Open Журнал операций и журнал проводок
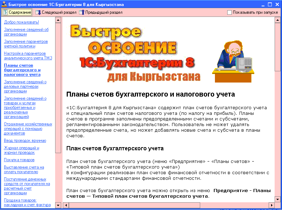This screenshot has width=282, height=210. pyautogui.click(x=21, y=150)
